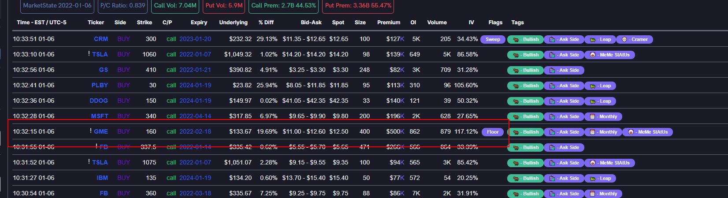Image resolution: width=728 pixels, height=198 pixels.
Task: Select the Leap tag in the DDOG row
Action: tap(600, 101)
